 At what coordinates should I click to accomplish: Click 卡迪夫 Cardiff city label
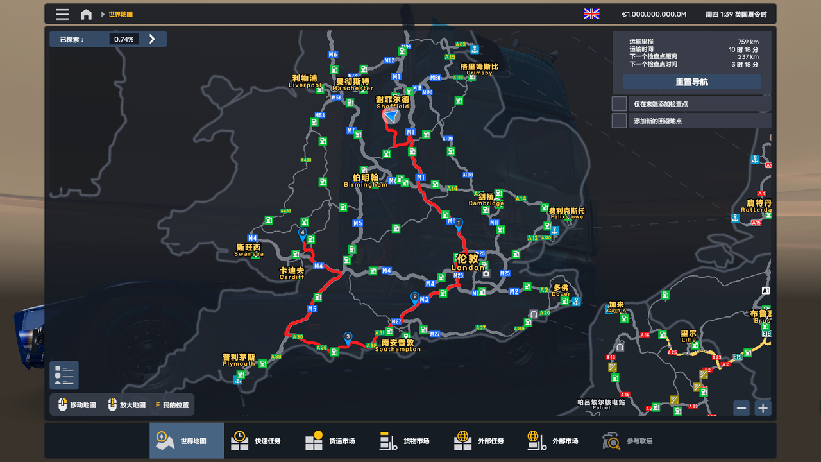(292, 274)
